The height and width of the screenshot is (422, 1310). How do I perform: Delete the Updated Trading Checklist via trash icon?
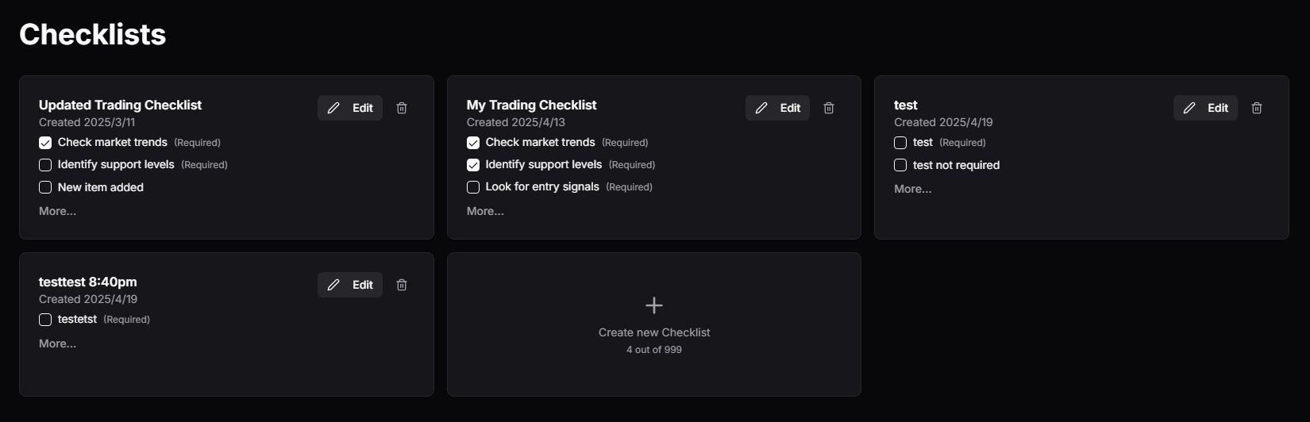click(402, 108)
